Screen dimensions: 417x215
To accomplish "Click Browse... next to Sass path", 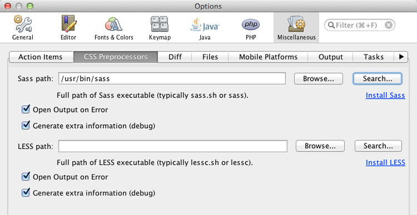I will [x=319, y=79].
